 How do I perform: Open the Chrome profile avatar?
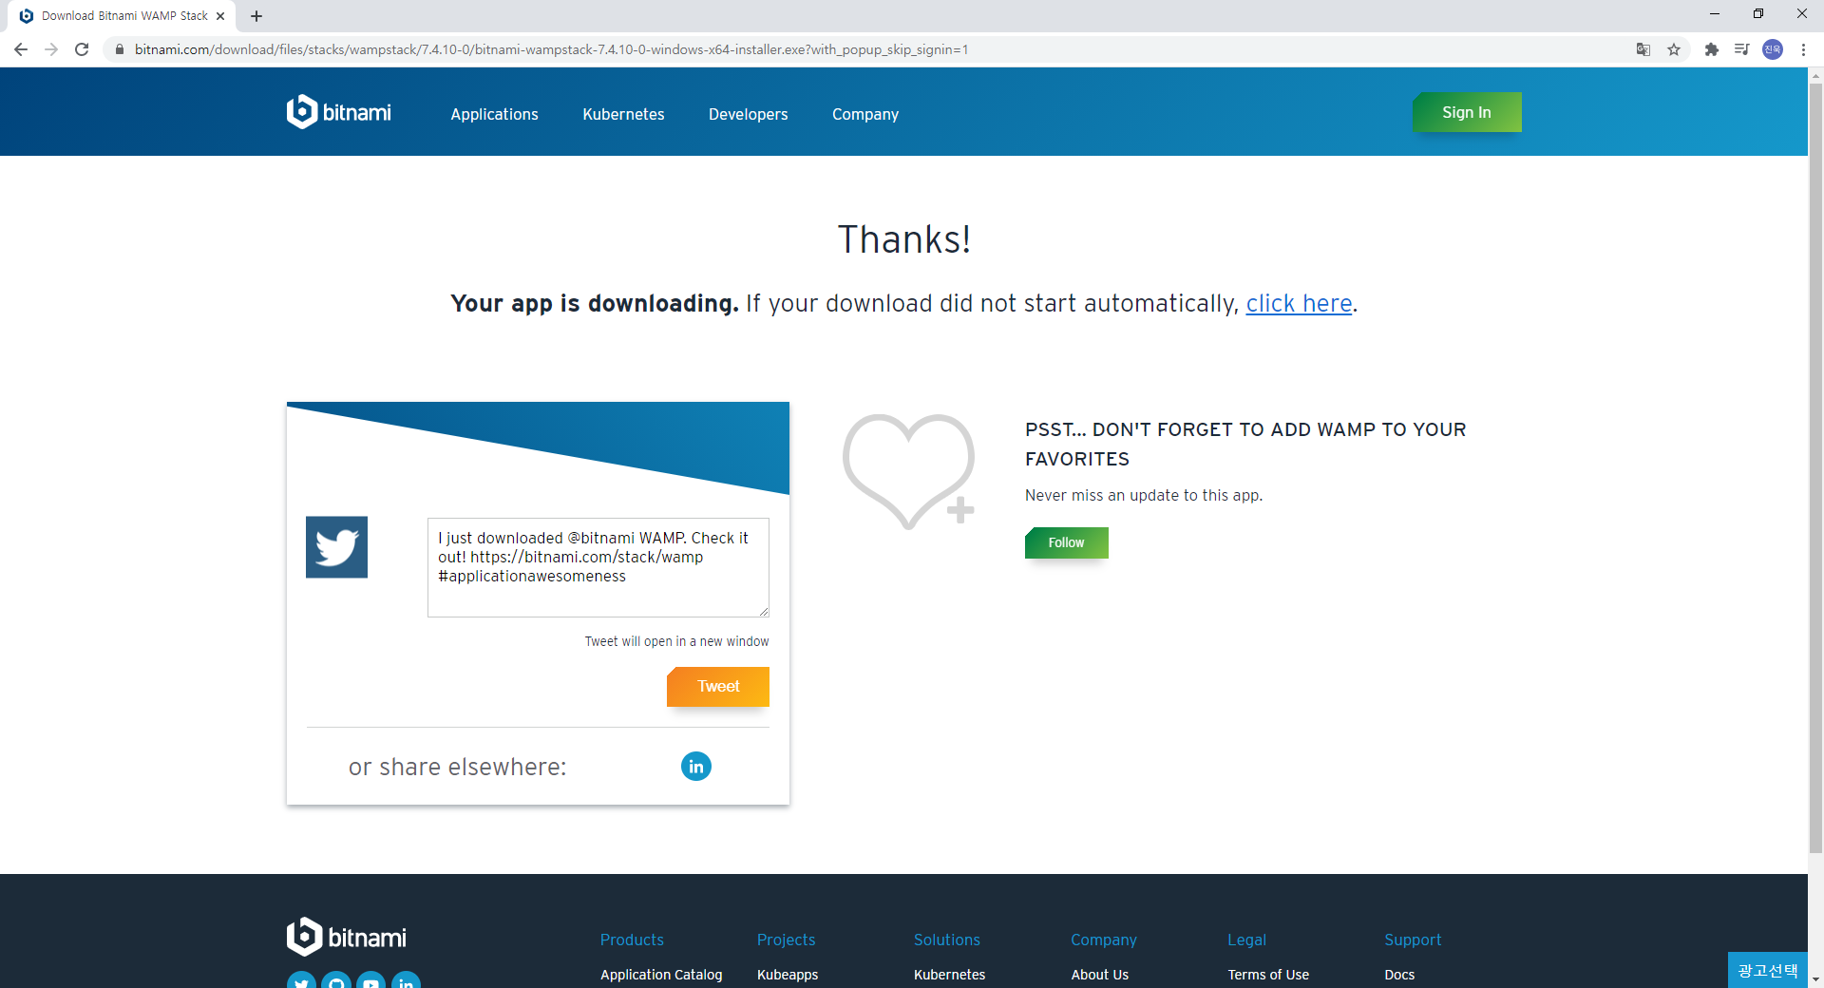point(1773,49)
